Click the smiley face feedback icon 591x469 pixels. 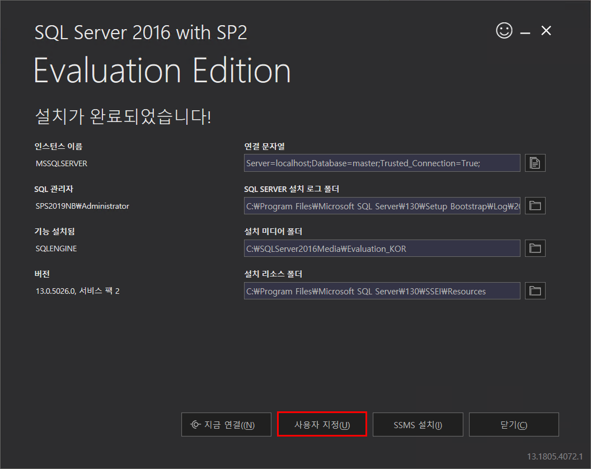pyautogui.click(x=504, y=31)
